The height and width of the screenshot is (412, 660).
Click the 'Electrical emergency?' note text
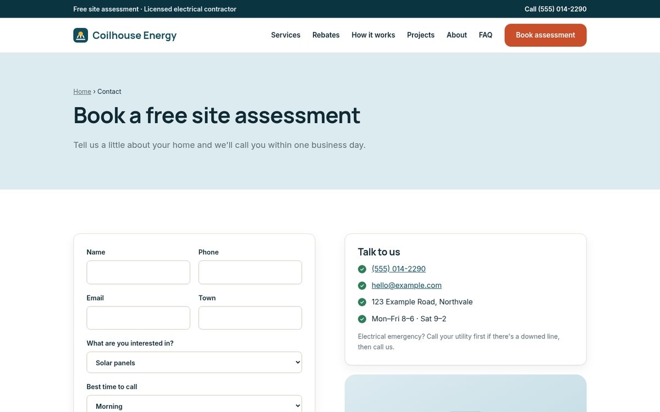click(459, 342)
